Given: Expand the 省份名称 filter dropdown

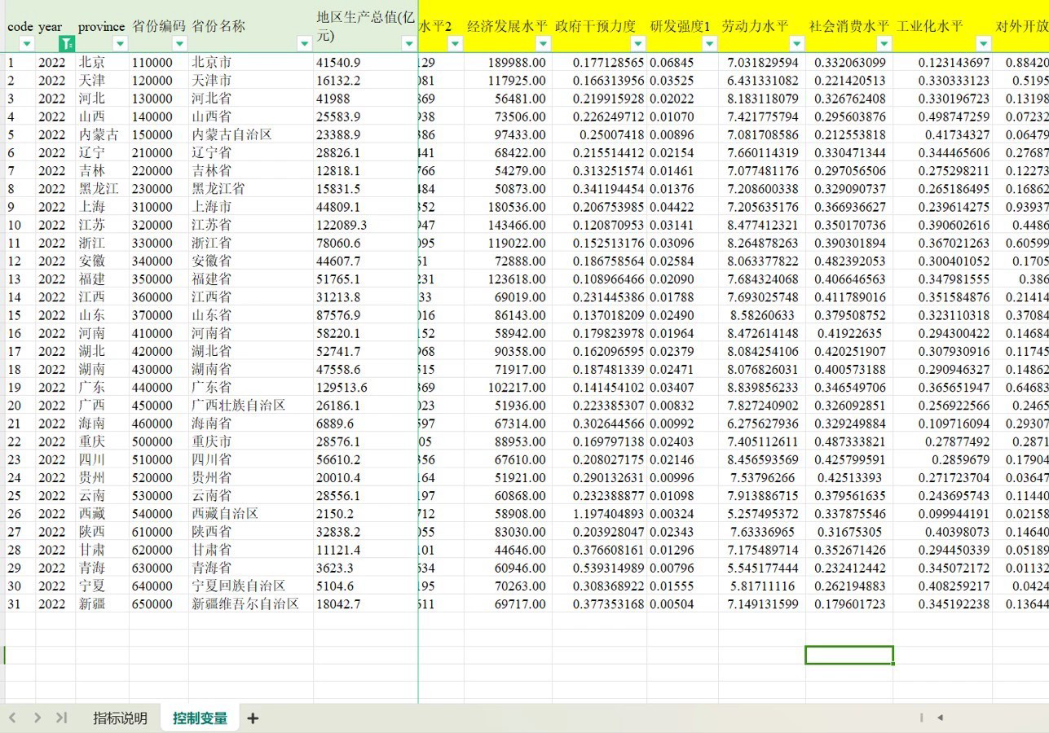Looking at the screenshot, I should [304, 44].
